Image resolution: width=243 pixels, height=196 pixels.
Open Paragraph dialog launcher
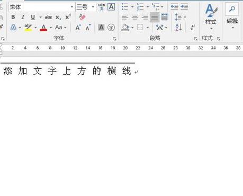pyautogui.click(x=195, y=39)
